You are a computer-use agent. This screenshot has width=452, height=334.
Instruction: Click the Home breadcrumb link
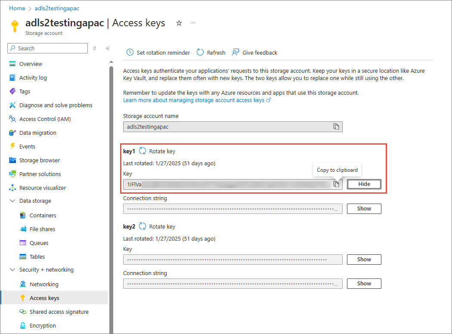click(17, 8)
